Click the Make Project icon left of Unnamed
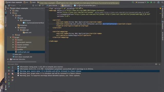Viewport: 164px width, 92px height. pos(133,2)
